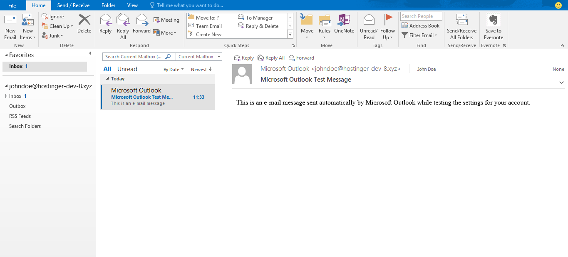Click the New Email icon

[x=10, y=20]
